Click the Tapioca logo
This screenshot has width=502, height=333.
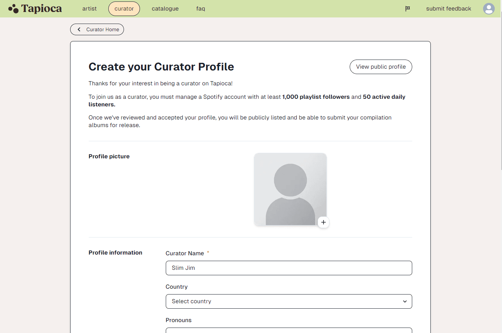(x=35, y=8)
